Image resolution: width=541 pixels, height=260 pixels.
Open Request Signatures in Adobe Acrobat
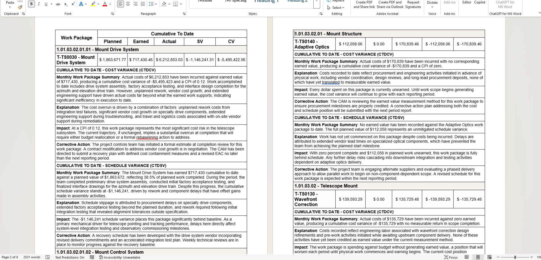point(413,5)
